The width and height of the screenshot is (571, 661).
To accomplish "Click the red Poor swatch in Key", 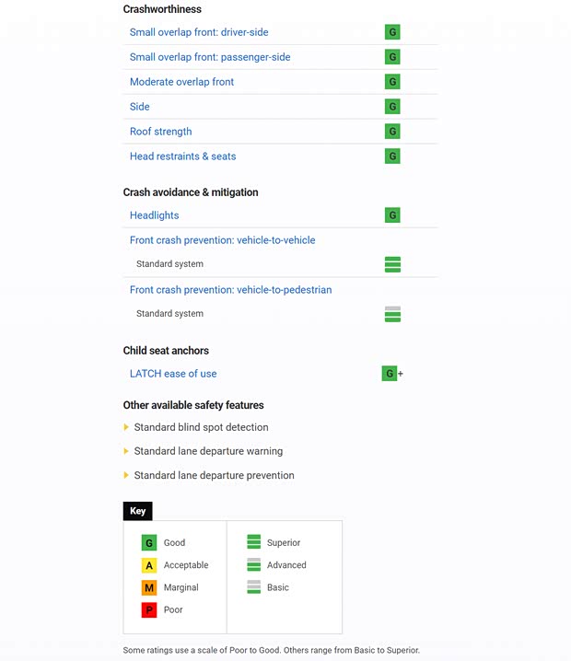I will point(148,609).
